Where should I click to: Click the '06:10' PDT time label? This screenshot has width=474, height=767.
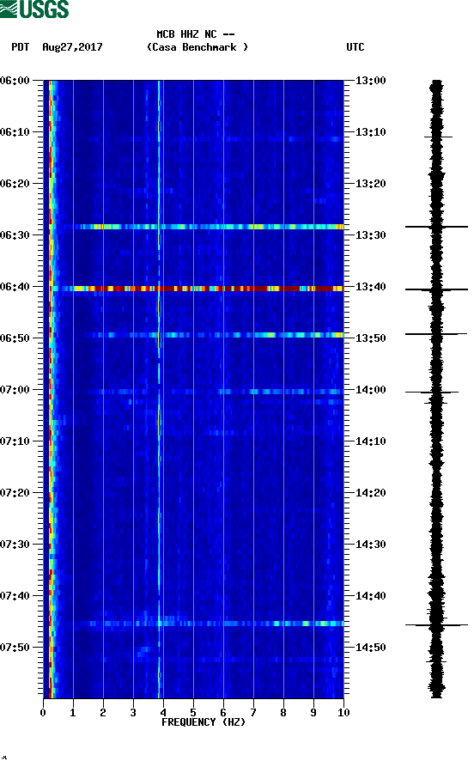(x=15, y=132)
